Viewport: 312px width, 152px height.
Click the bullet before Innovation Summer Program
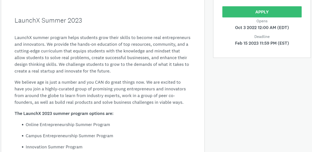coord(23,147)
